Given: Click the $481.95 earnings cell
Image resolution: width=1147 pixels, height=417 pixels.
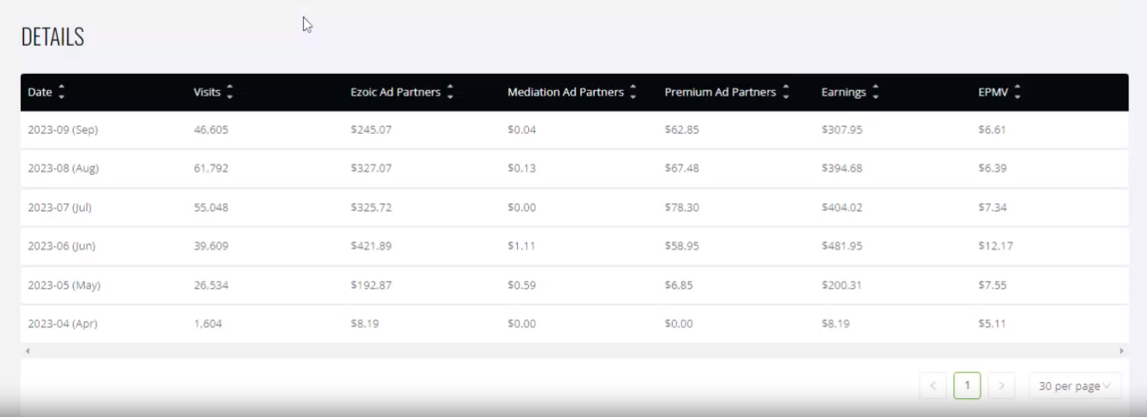Looking at the screenshot, I should [842, 246].
